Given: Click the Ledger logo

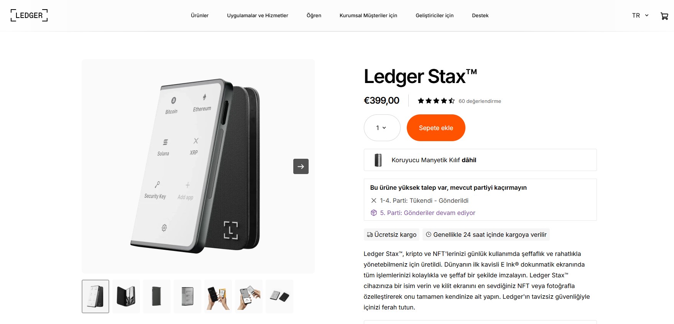Looking at the screenshot, I should 29,15.
